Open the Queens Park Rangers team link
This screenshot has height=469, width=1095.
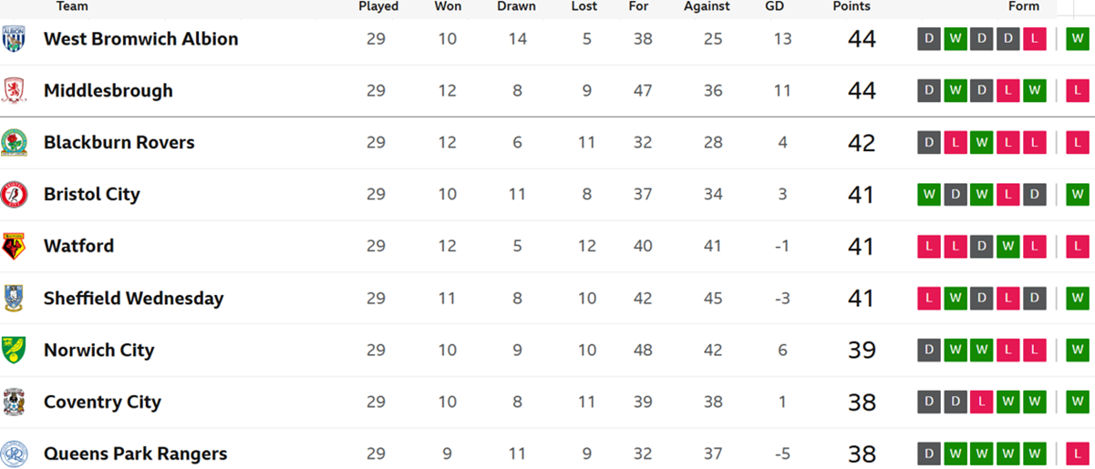136,454
